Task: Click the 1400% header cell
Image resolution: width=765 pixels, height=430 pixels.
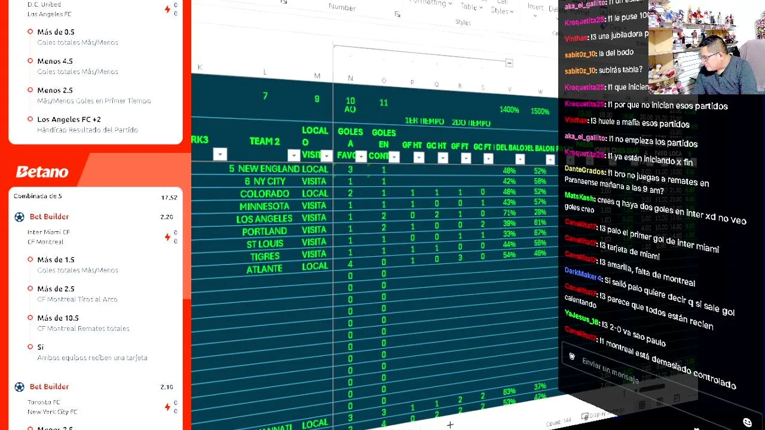Action: [x=509, y=110]
